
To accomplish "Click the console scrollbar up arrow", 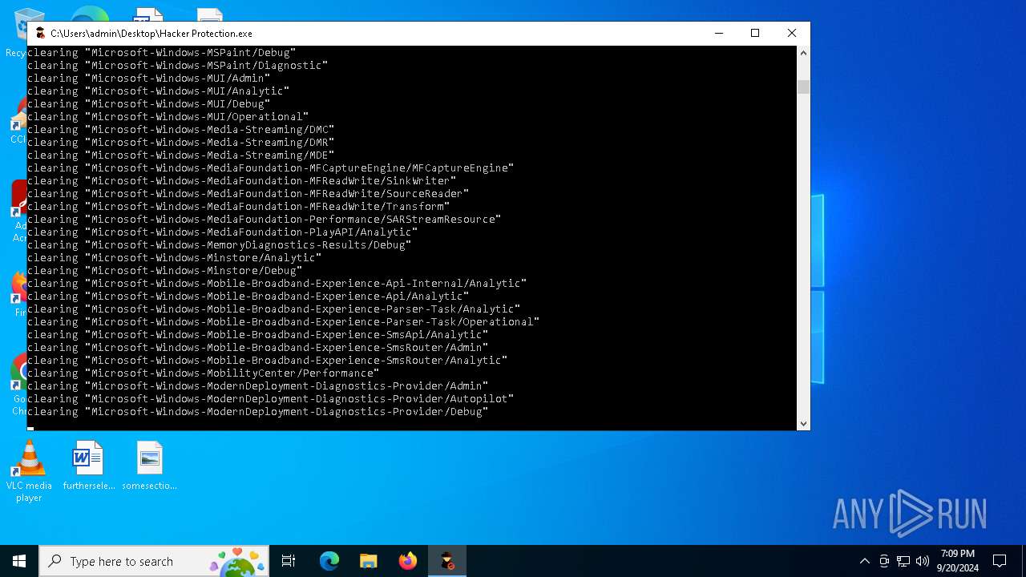I will coord(803,53).
